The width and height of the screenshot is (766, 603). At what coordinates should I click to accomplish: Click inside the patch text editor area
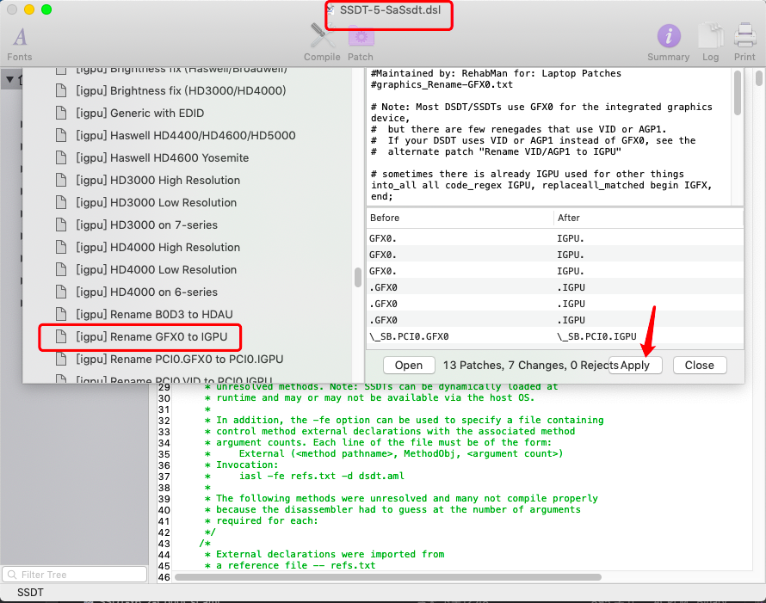click(550, 135)
